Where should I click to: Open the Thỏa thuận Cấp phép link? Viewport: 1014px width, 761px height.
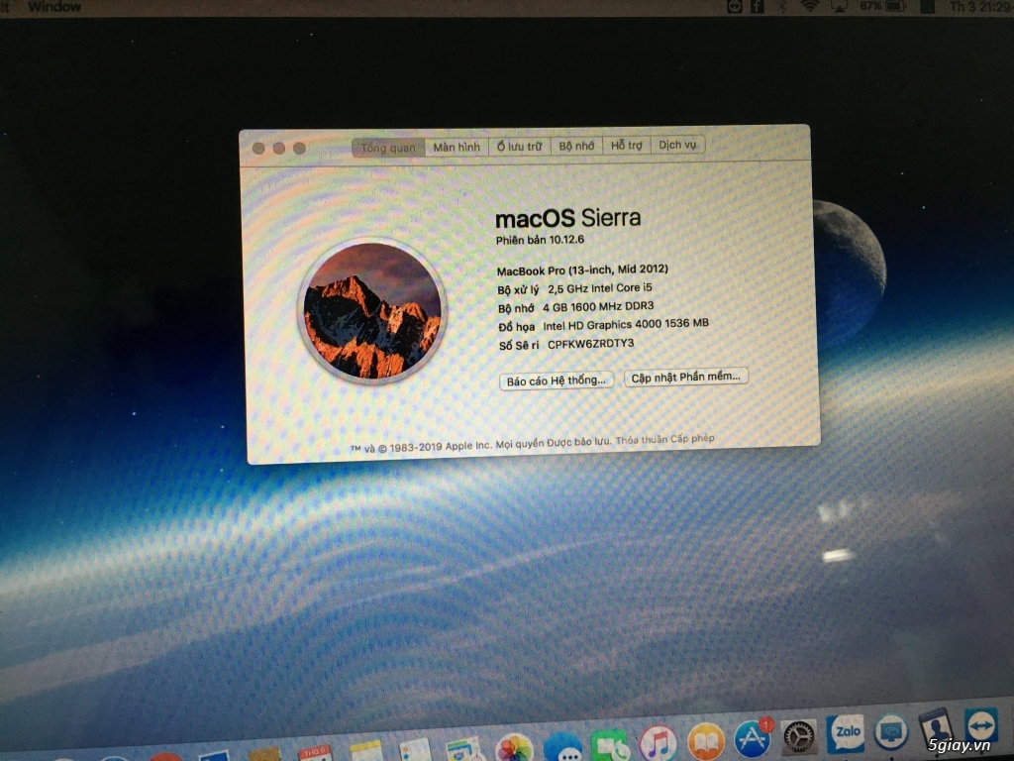pos(664,439)
